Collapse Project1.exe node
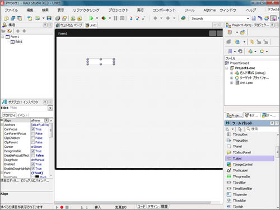This screenshot has width=280, height=210. (227, 68)
